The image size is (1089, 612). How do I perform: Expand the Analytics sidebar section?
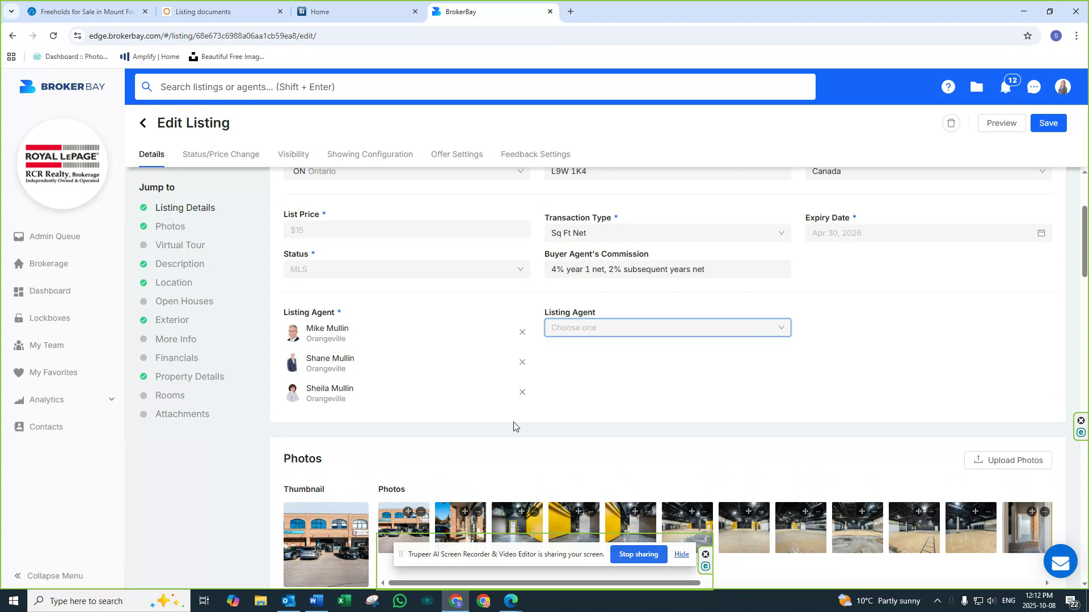click(x=111, y=399)
